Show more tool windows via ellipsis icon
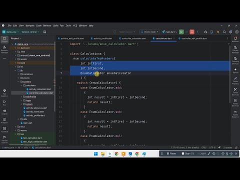The height and width of the screenshot is (180, 240). [4, 58]
